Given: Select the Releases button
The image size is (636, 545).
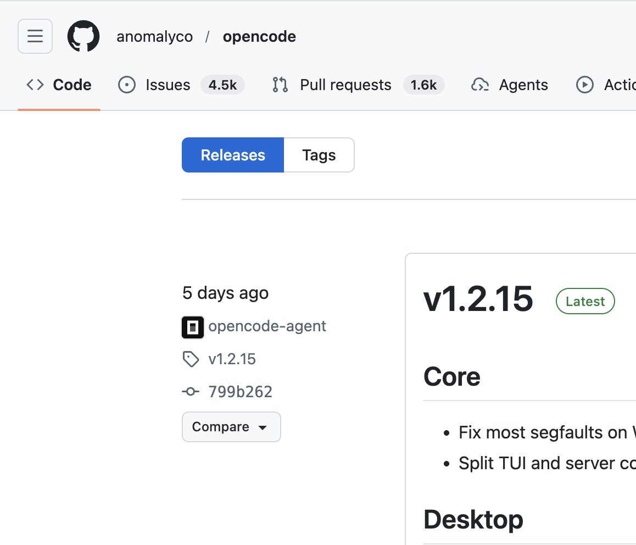Looking at the screenshot, I should 233,155.
